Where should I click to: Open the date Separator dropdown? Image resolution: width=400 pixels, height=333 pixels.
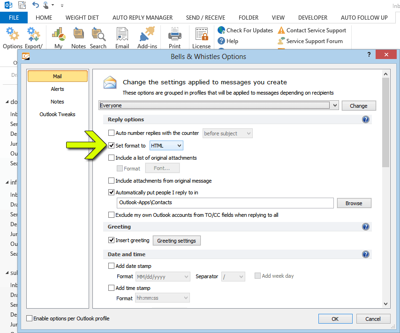click(x=233, y=276)
